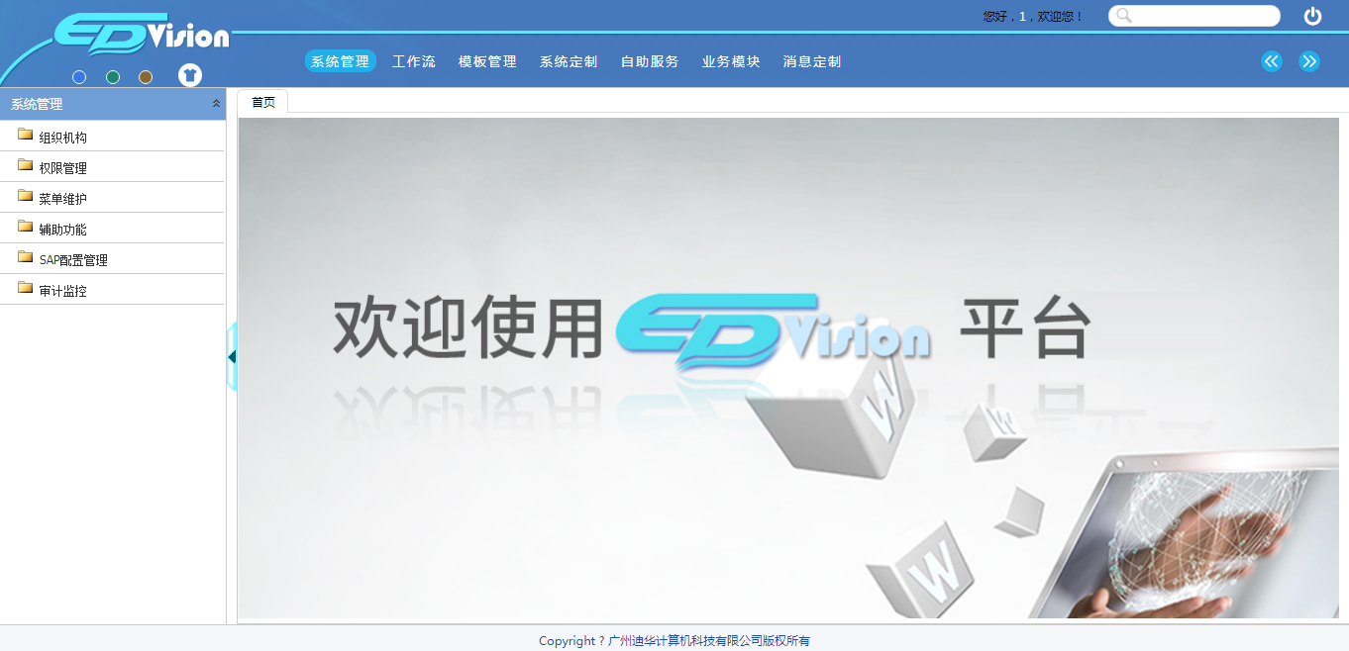
Task: Switch to the 首页 tab
Action: [x=263, y=102]
